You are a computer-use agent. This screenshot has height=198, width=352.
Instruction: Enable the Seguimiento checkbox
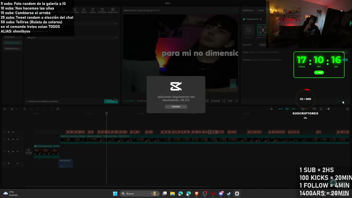(244, 19)
